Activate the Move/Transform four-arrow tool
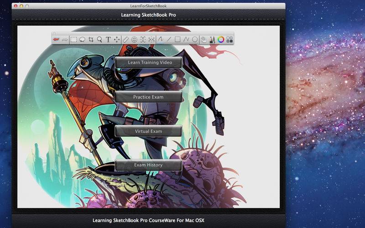This screenshot has width=365, height=228. coord(117,40)
